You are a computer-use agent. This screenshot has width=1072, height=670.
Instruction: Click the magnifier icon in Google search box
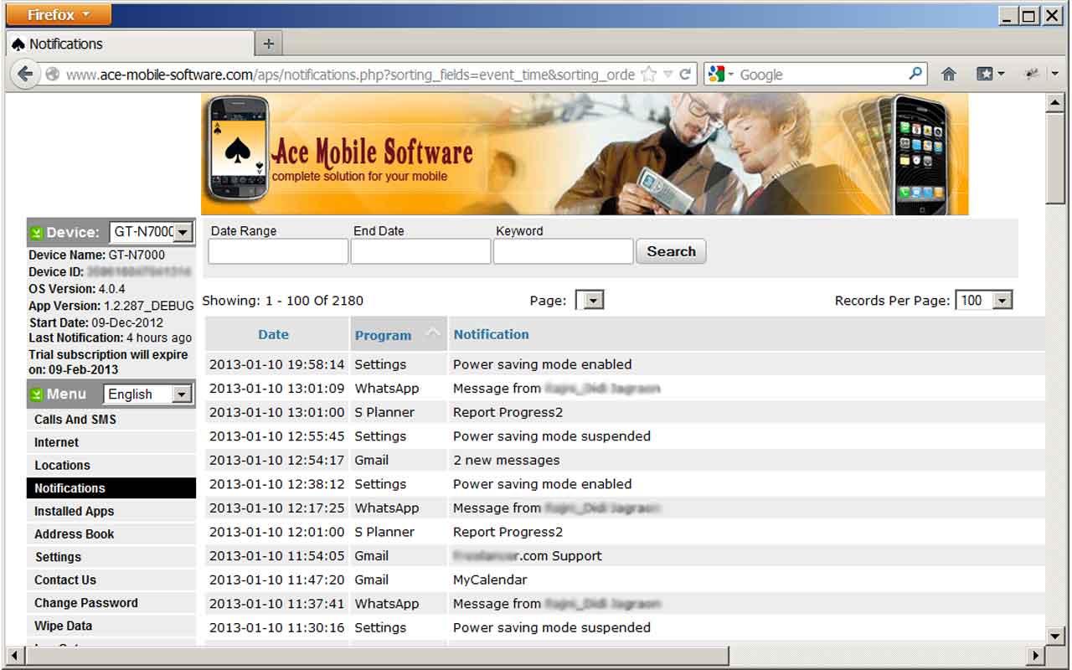(x=915, y=74)
